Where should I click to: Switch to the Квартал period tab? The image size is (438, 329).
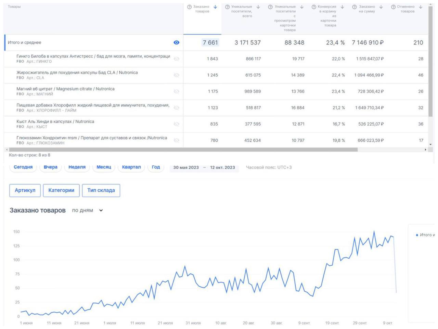131,167
